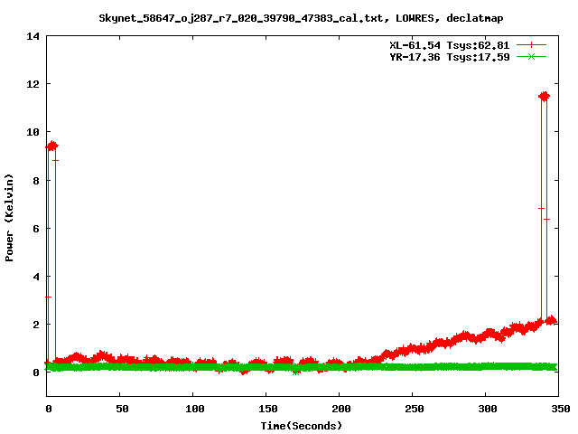
Task: Click y-axis tick label 2
Action: point(36,325)
